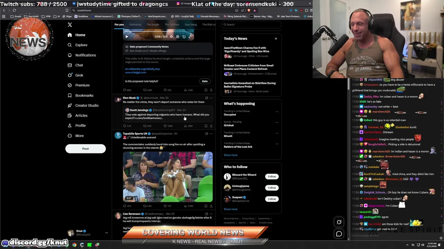The width and height of the screenshot is (444, 249).
Task: Open Articles from sidebar
Action: point(77,116)
